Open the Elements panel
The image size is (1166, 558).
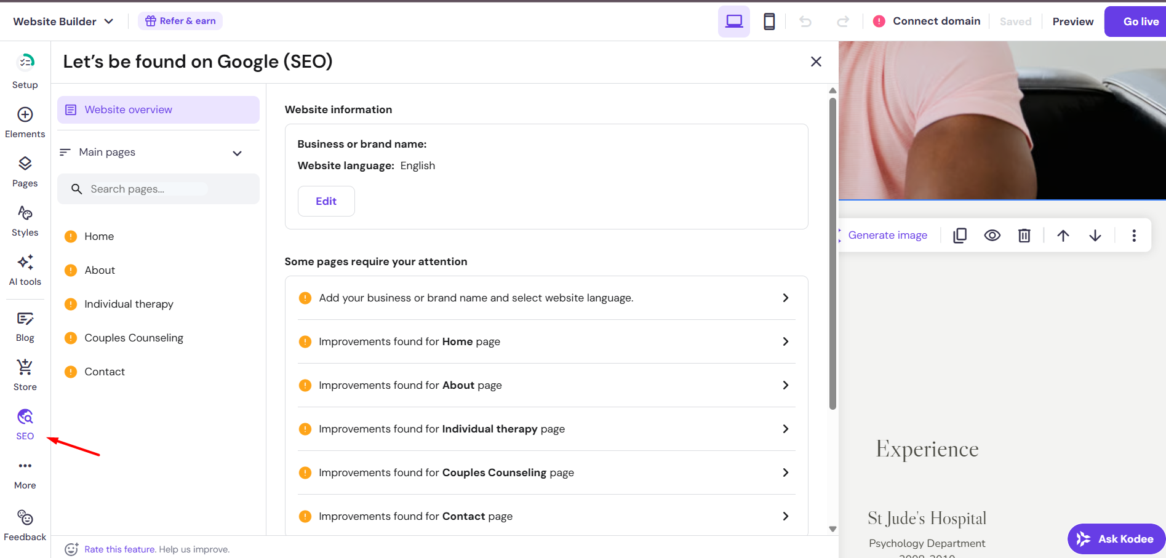click(x=25, y=122)
